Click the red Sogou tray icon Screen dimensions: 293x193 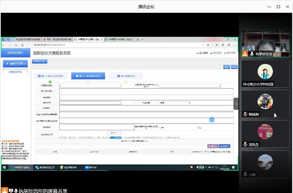point(191,167)
